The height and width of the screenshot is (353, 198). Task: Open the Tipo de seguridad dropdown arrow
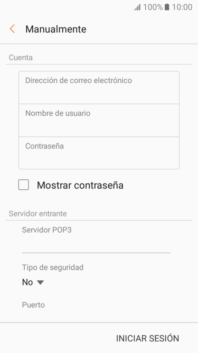coord(40,282)
